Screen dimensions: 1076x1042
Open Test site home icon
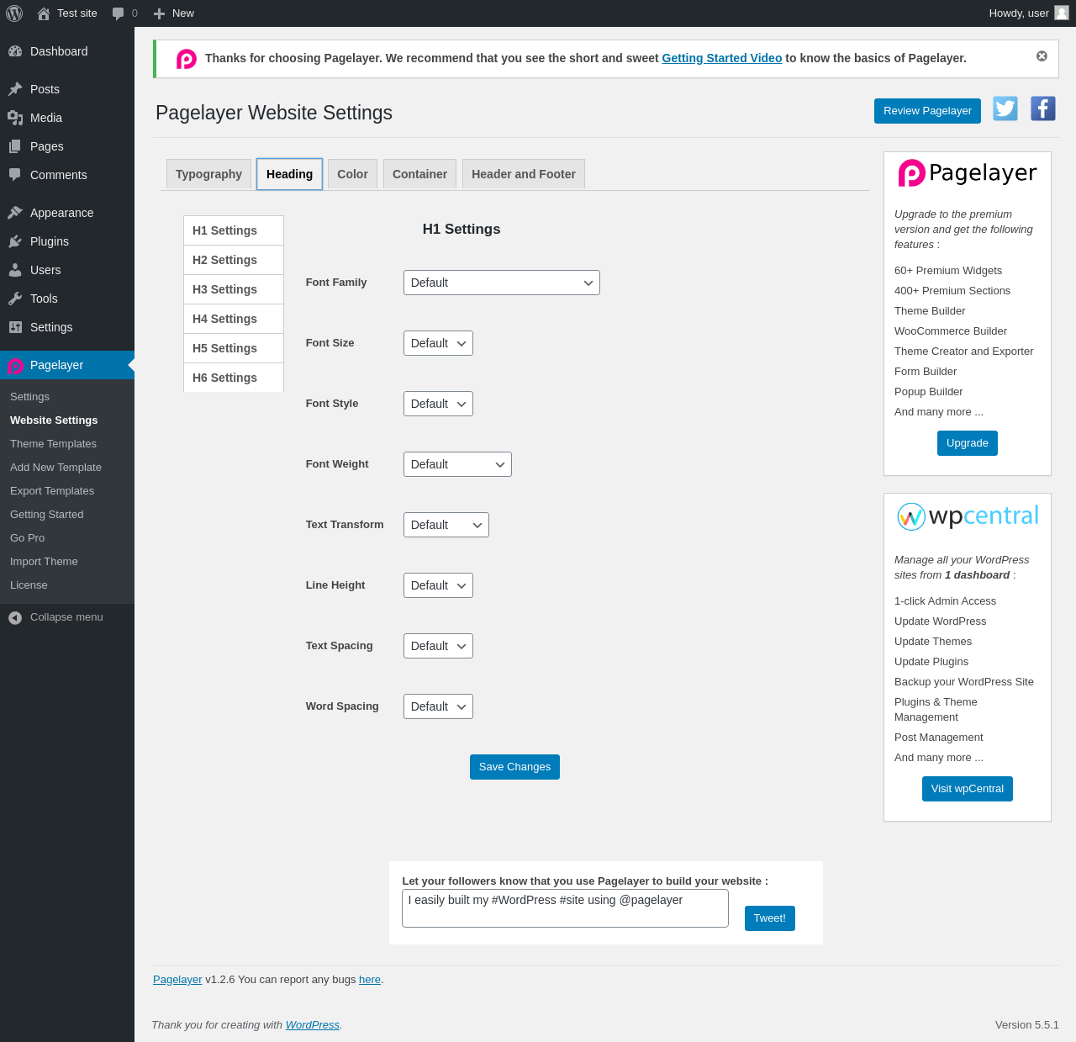[44, 13]
